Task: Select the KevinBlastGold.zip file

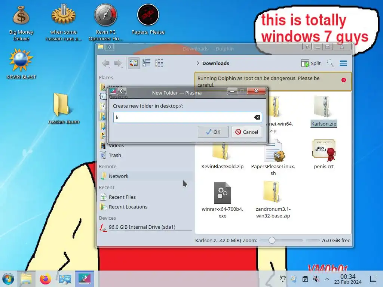Action: [x=222, y=156]
